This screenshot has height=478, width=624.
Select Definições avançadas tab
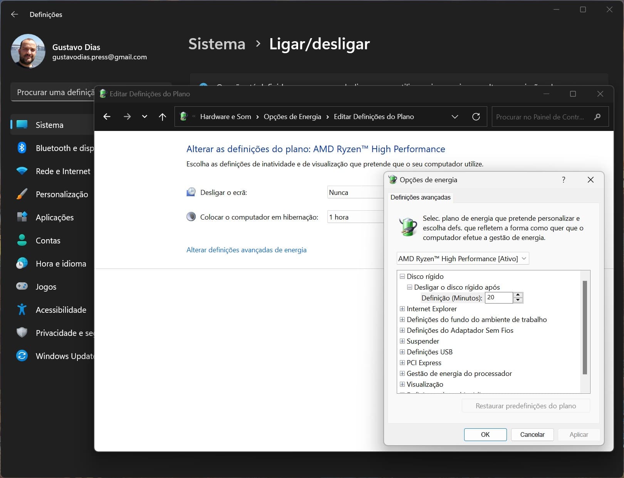(x=420, y=197)
